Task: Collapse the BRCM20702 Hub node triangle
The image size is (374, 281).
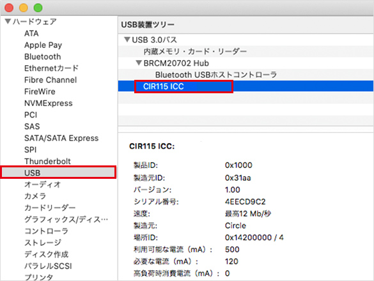Action: coord(139,63)
